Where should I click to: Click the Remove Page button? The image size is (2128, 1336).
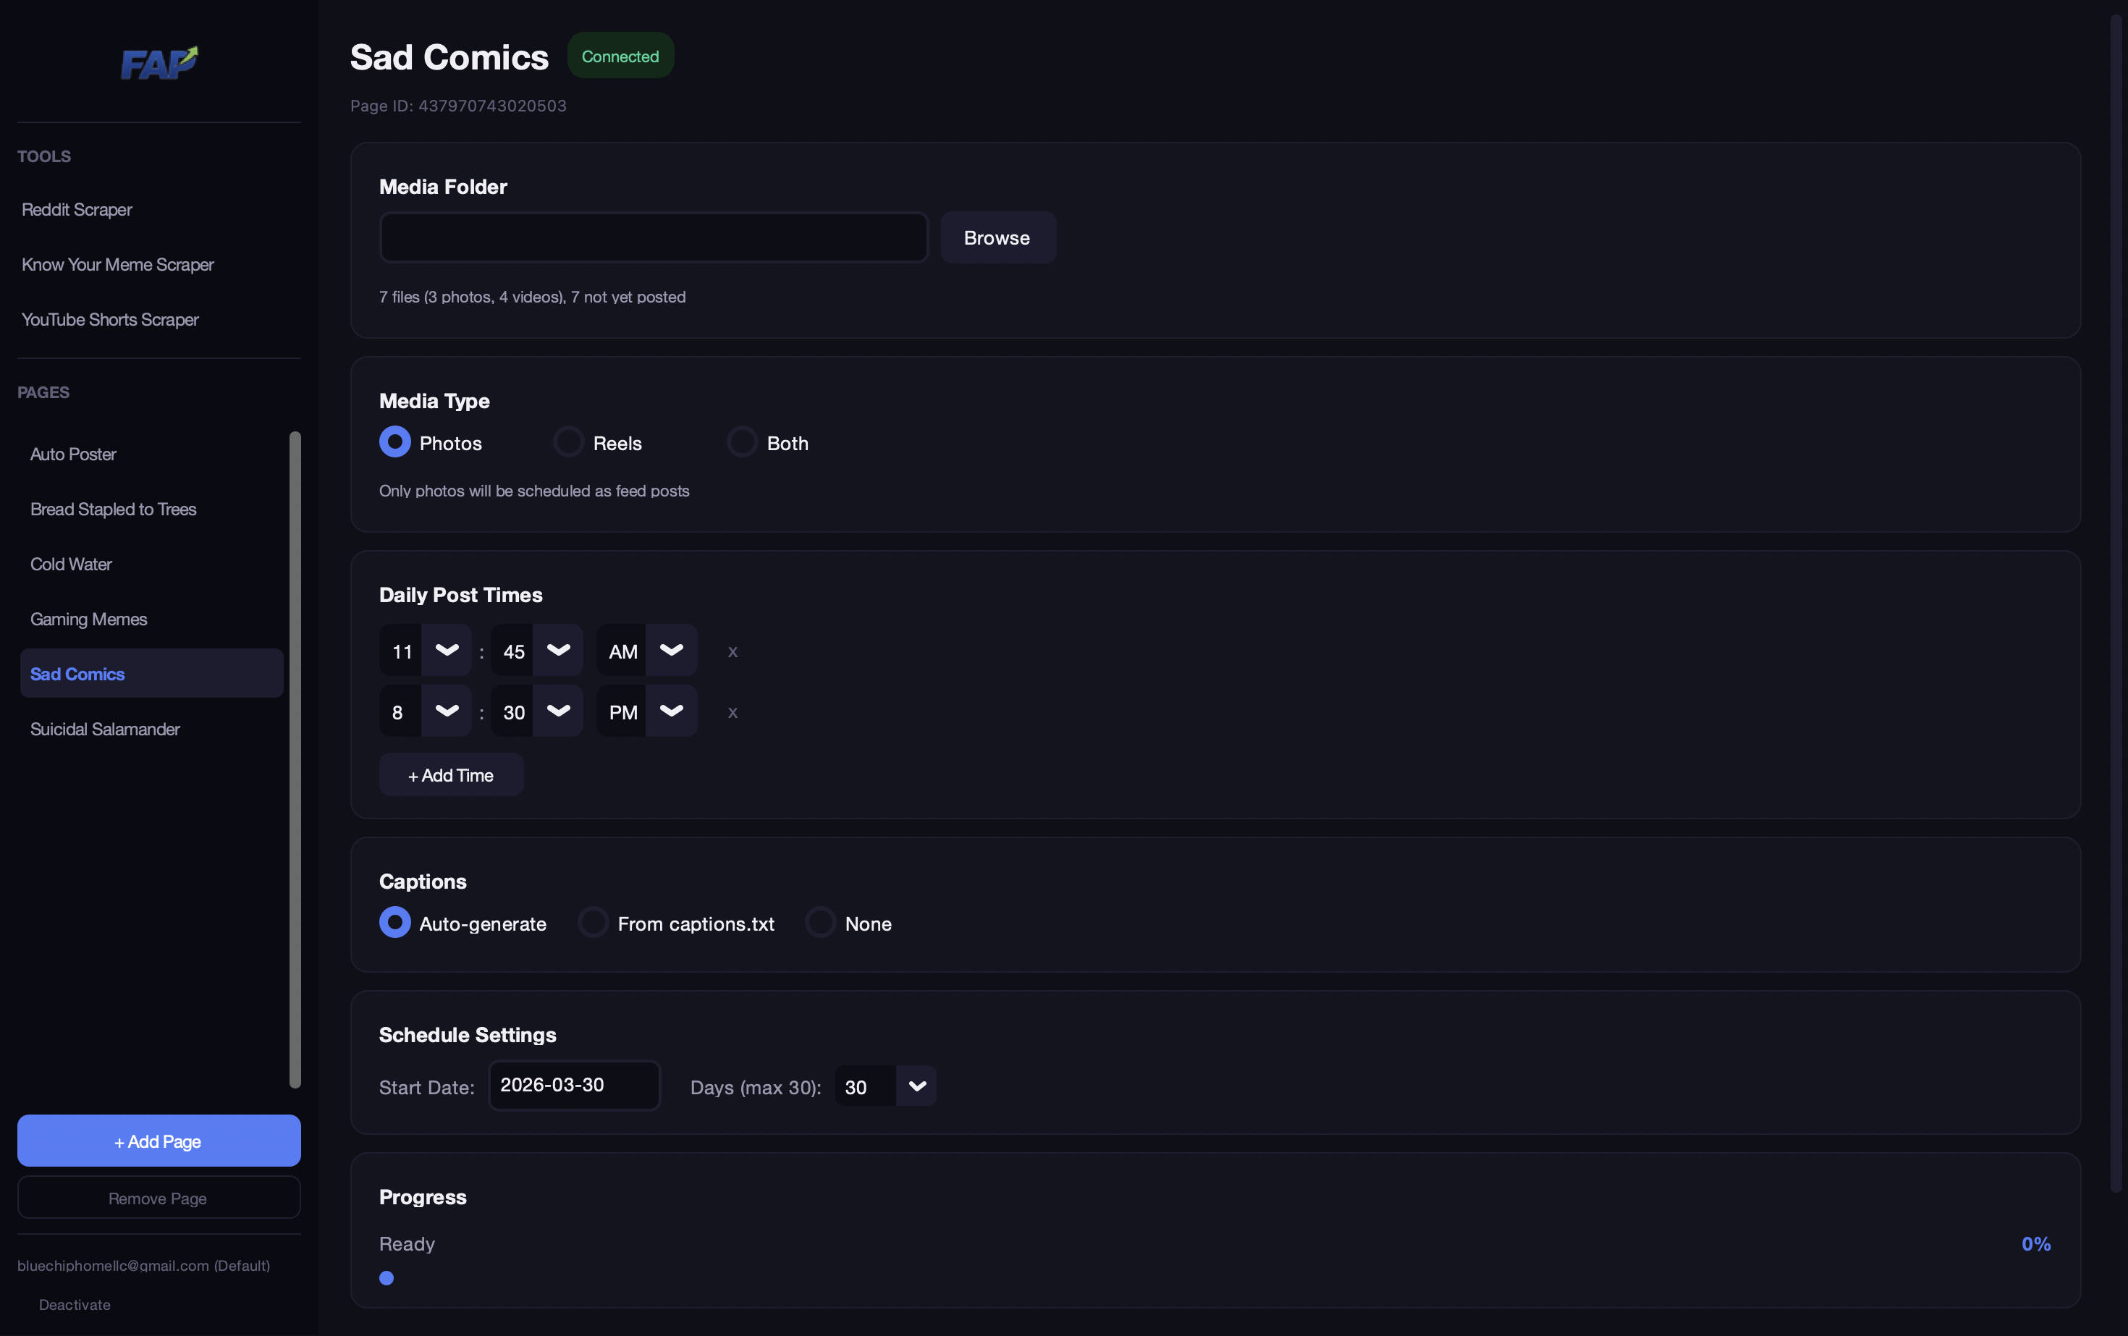(159, 1197)
